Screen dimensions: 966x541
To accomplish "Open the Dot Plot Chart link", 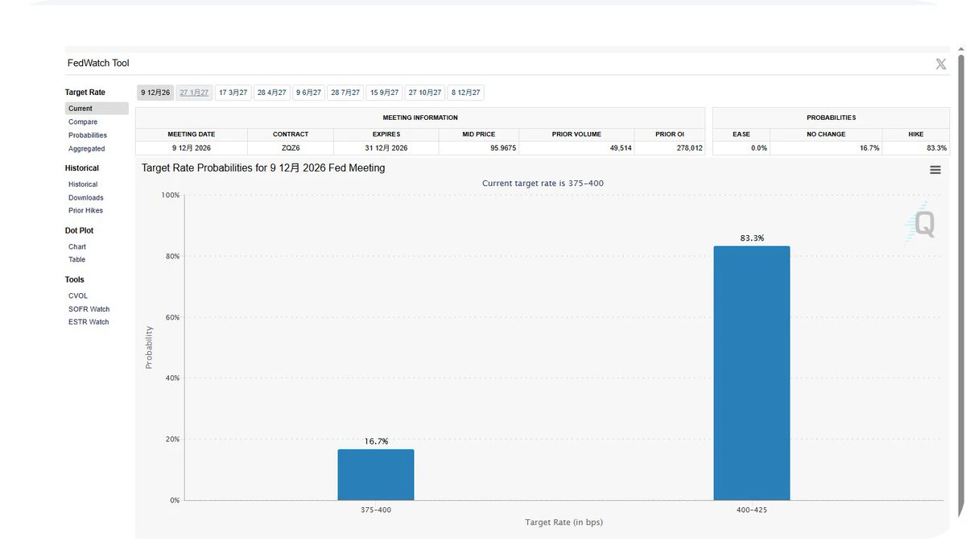I will [77, 246].
